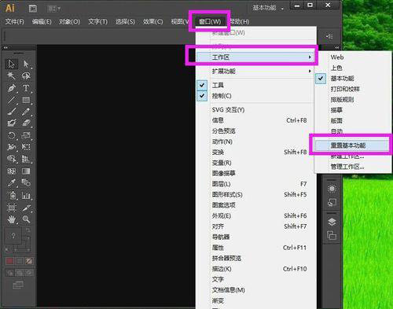This screenshot has height=309, width=393.
Task: Select the Gradient tool
Action: pyautogui.click(x=26, y=171)
